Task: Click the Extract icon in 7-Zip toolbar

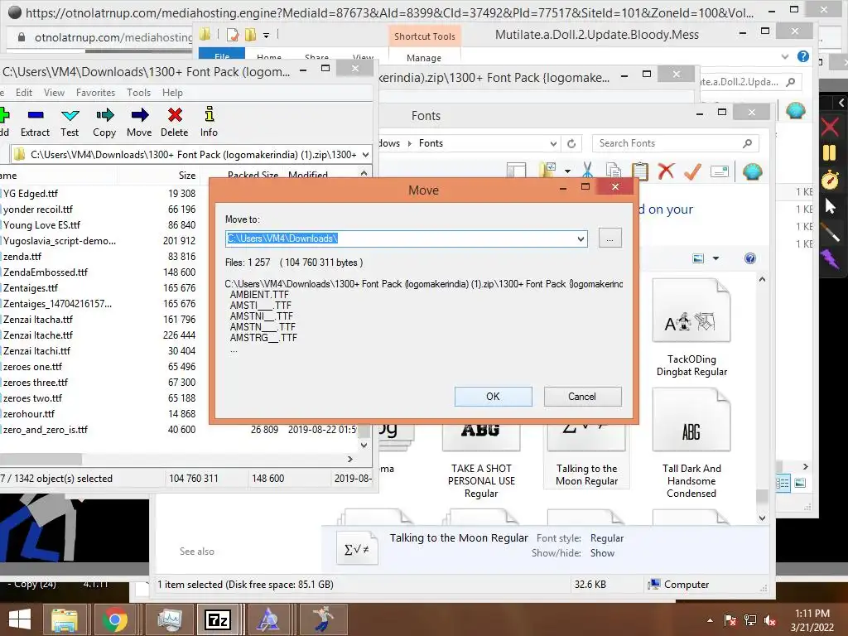Action: coord(35,115)
